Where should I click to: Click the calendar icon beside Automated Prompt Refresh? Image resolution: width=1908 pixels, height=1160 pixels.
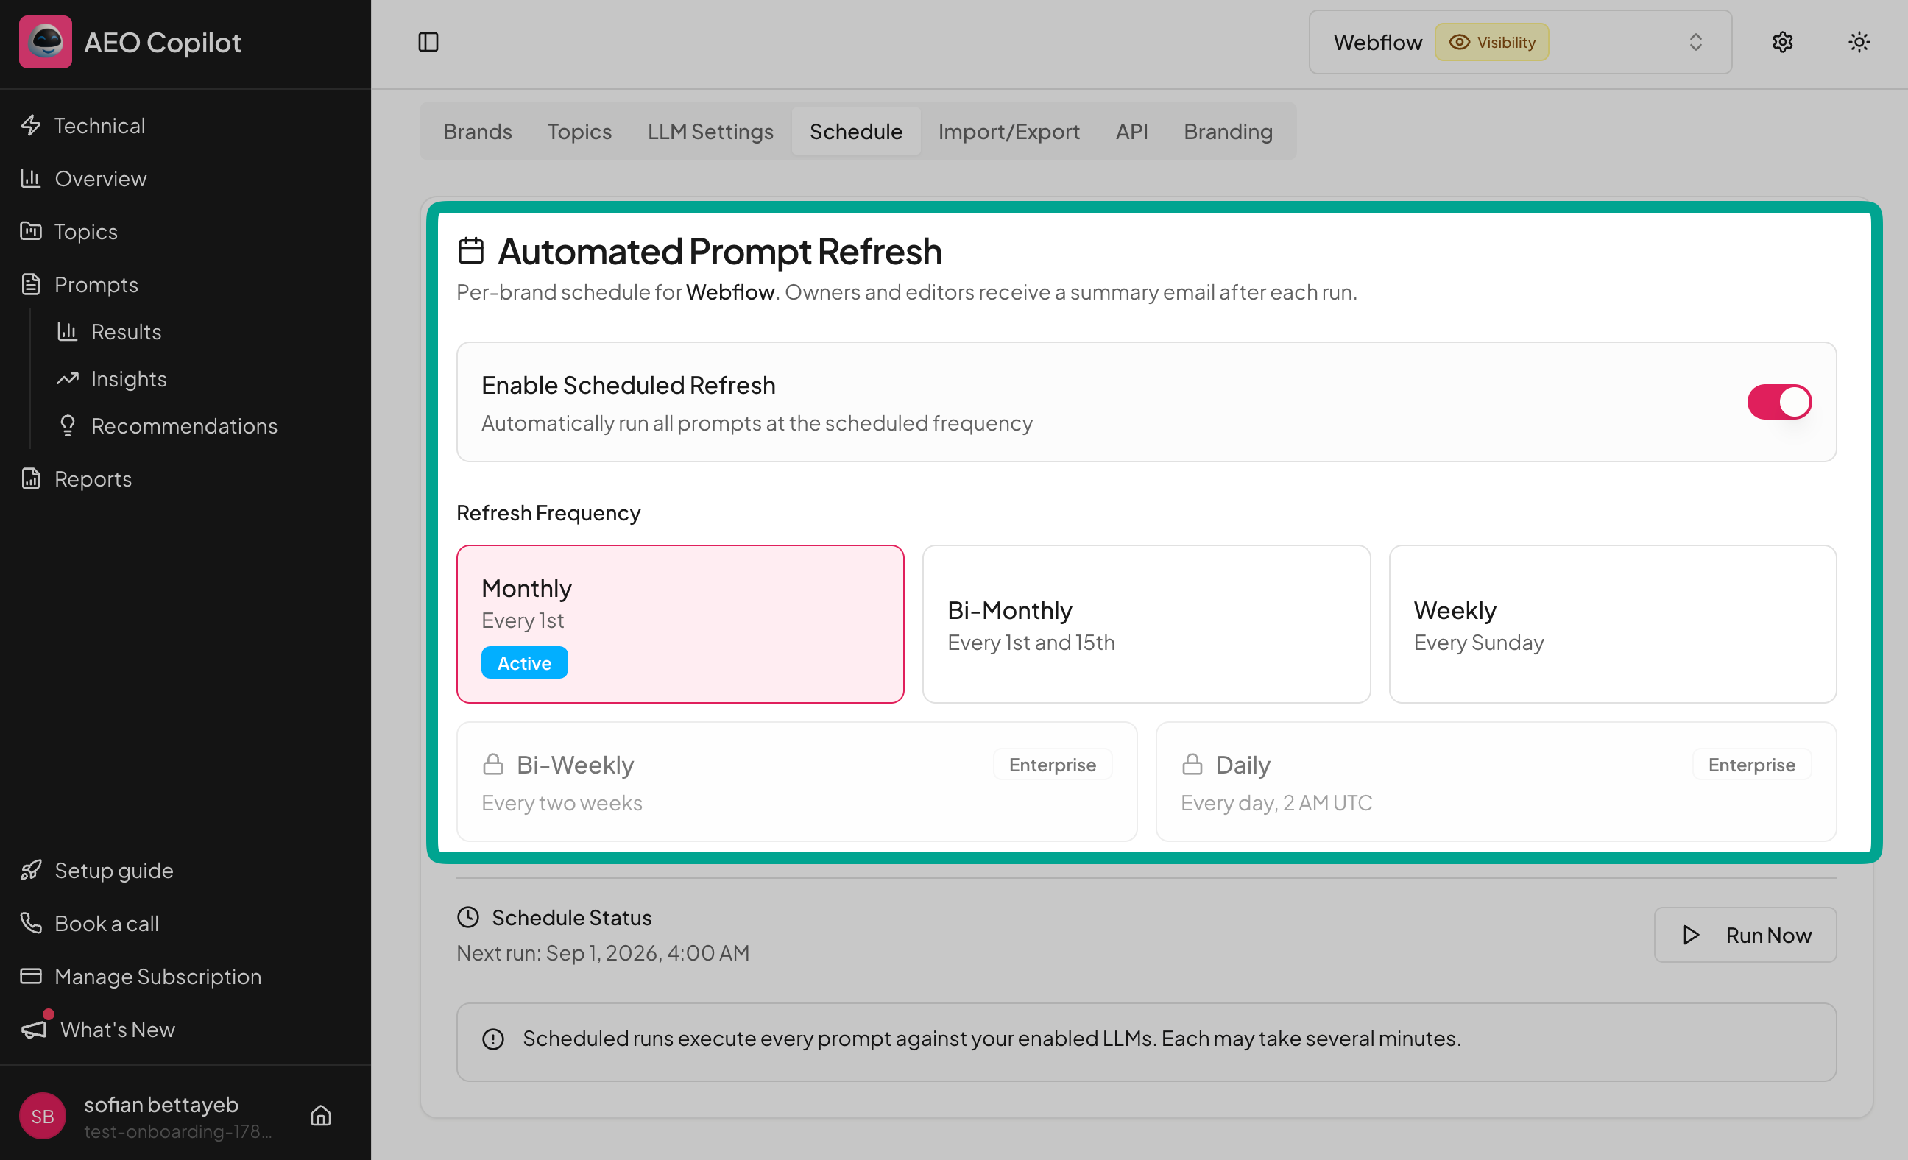pyautogui.click(x=471, y=251)
